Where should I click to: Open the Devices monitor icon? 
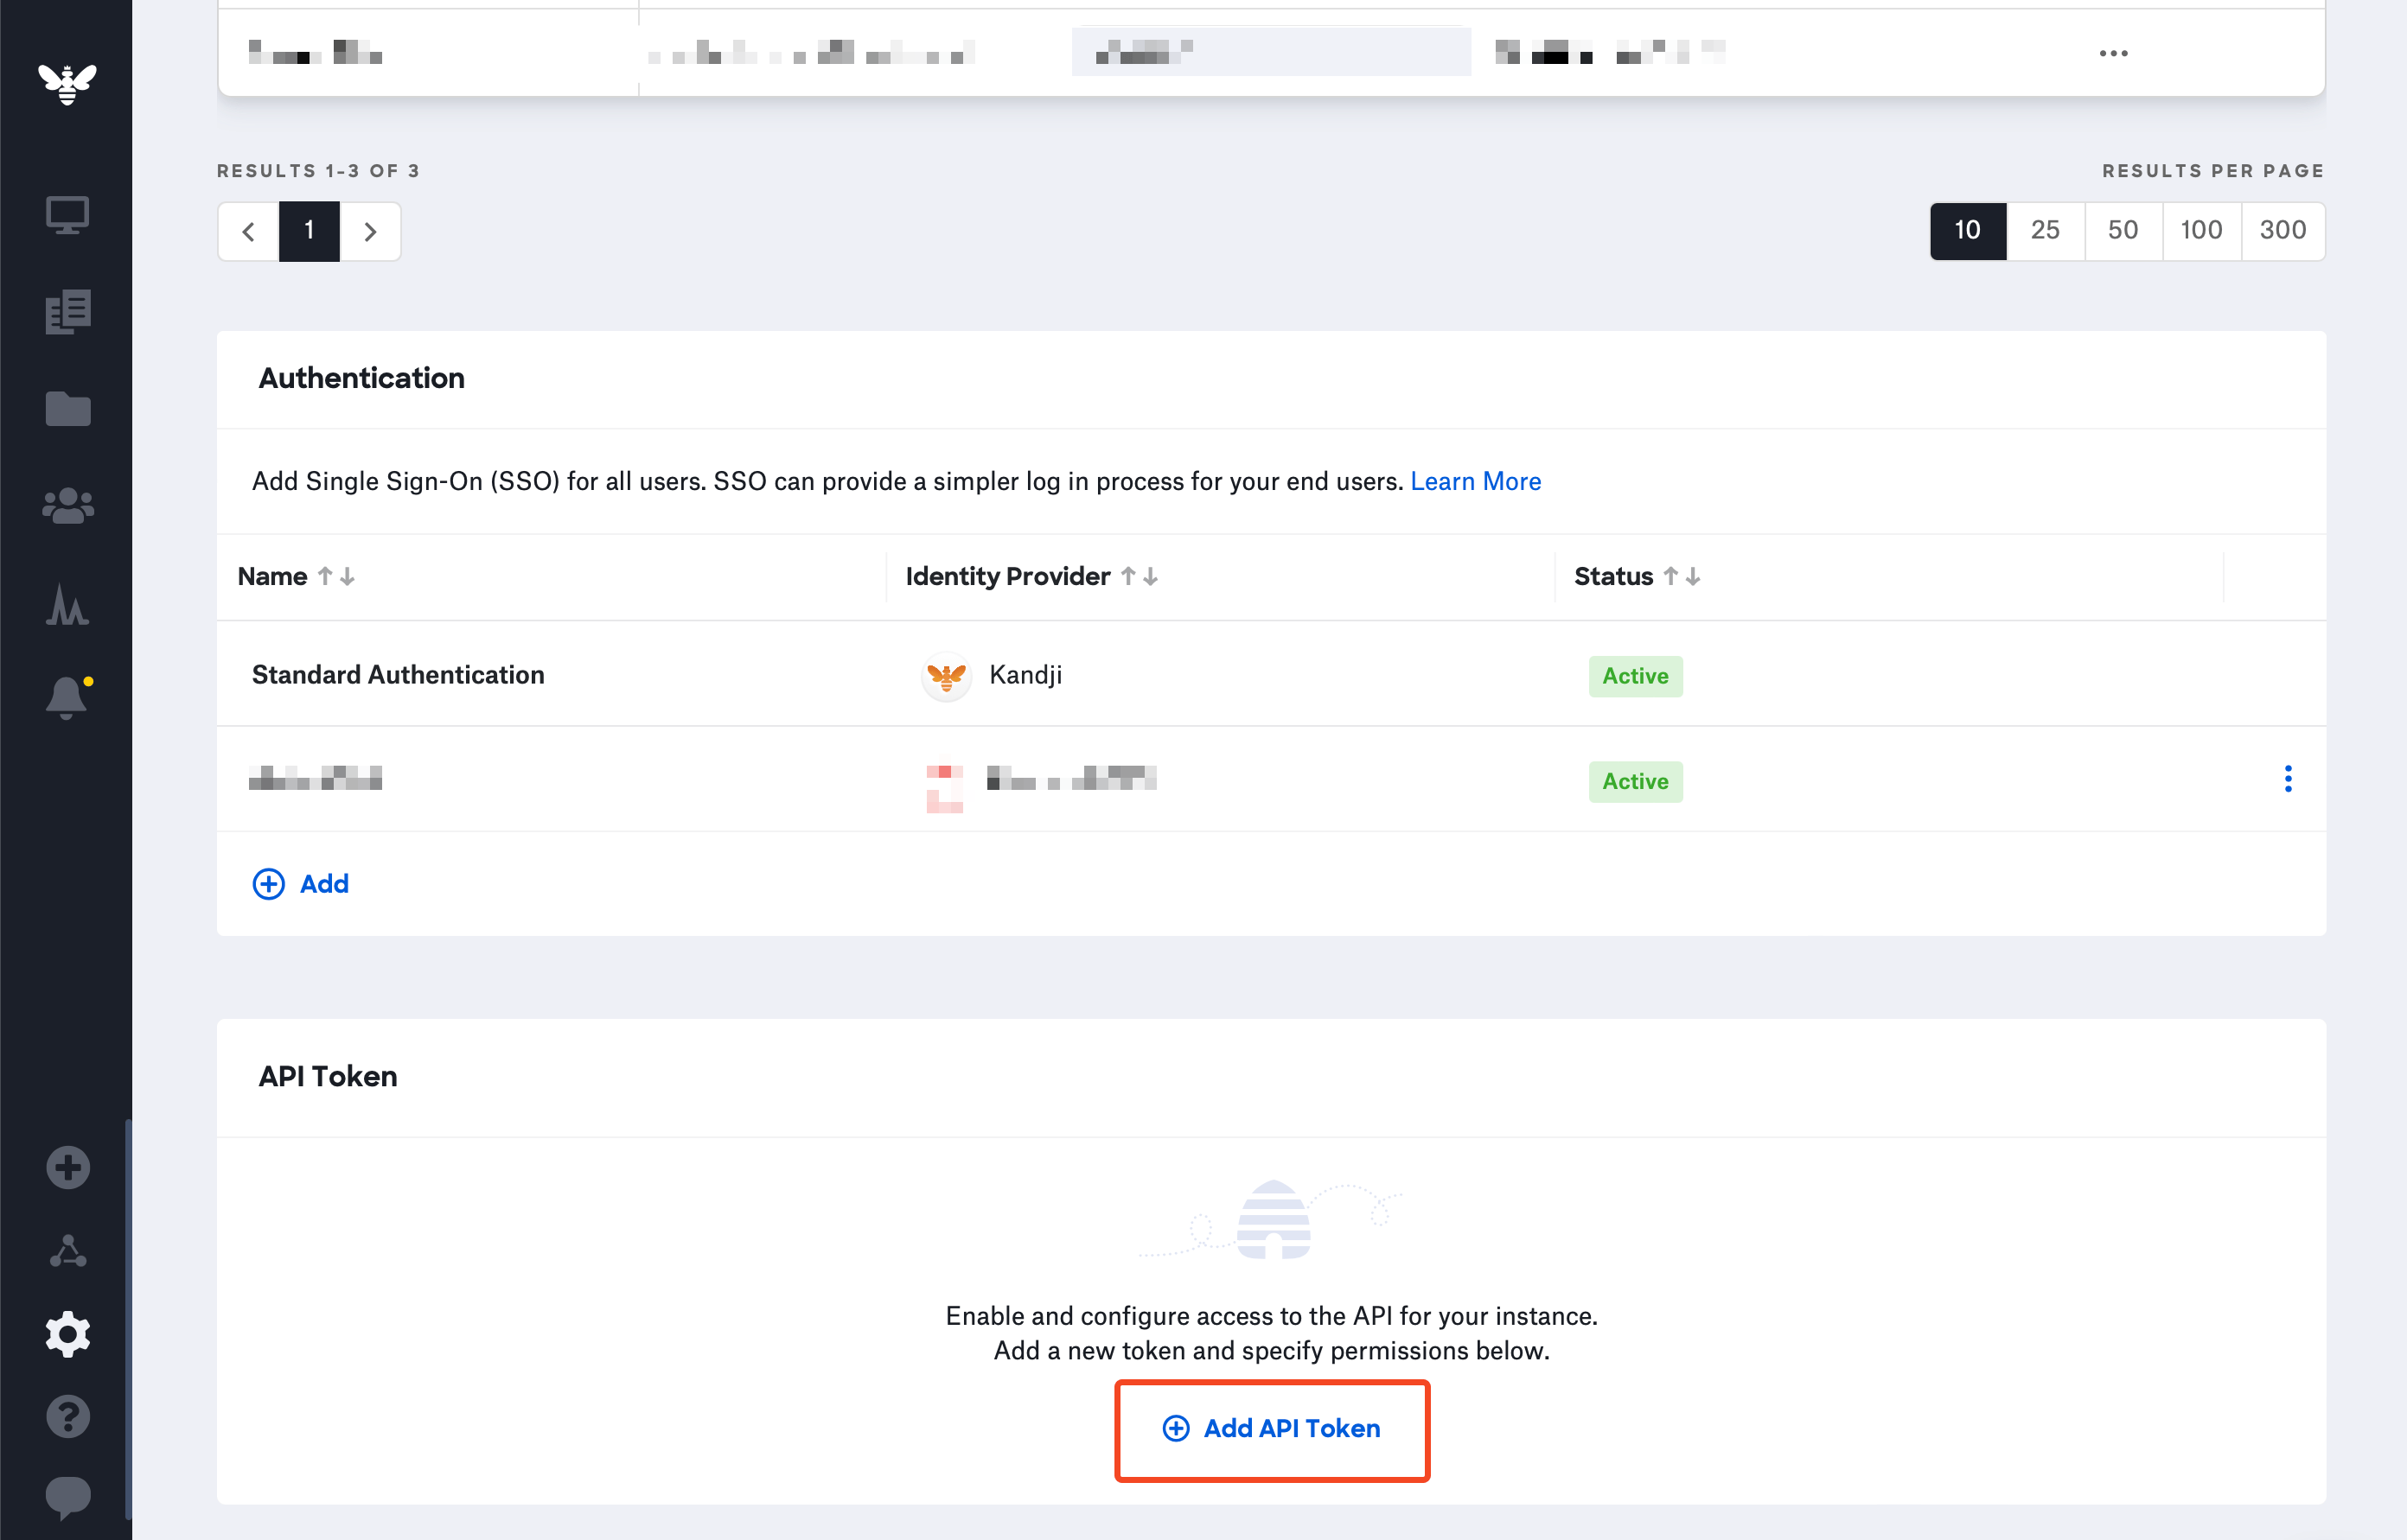[67, 214]
